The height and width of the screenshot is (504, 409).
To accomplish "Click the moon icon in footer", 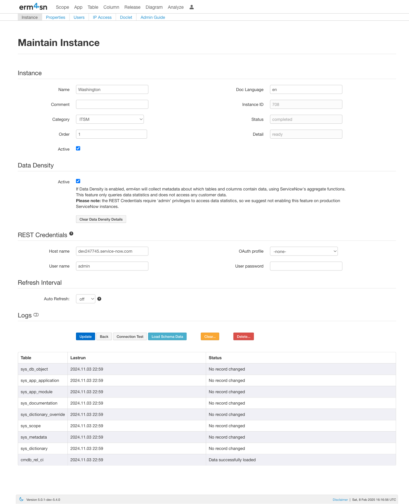I will click(x=21, y=499).
